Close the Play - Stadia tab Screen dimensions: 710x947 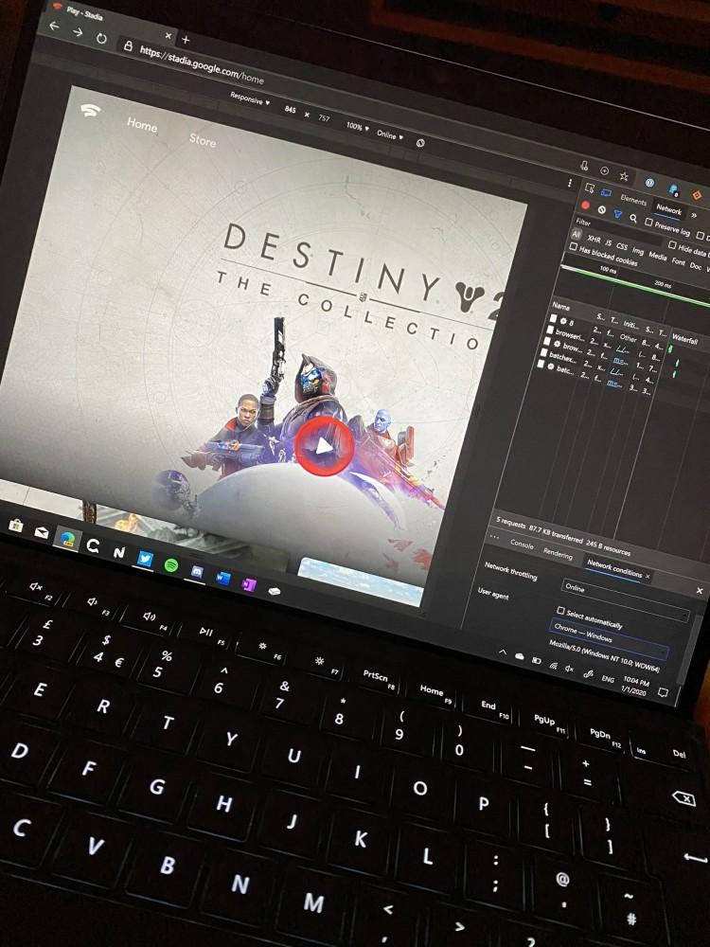[x=169, y=36]
